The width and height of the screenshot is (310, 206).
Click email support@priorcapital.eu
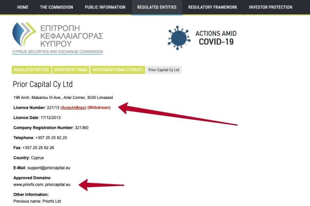[49, 168]
